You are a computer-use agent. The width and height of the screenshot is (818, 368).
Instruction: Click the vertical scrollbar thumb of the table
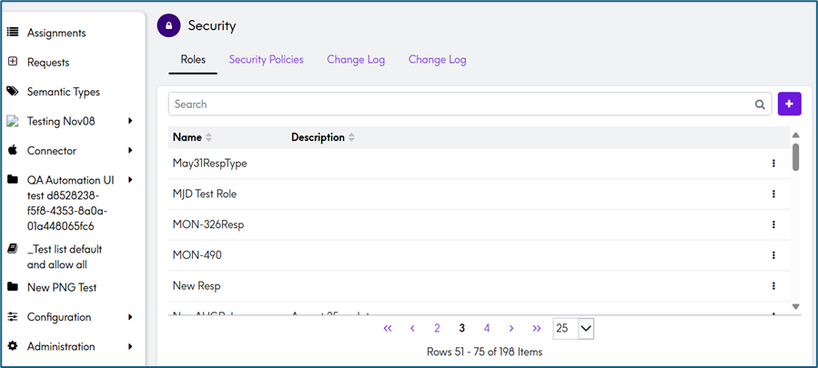[x=795, y=157]
